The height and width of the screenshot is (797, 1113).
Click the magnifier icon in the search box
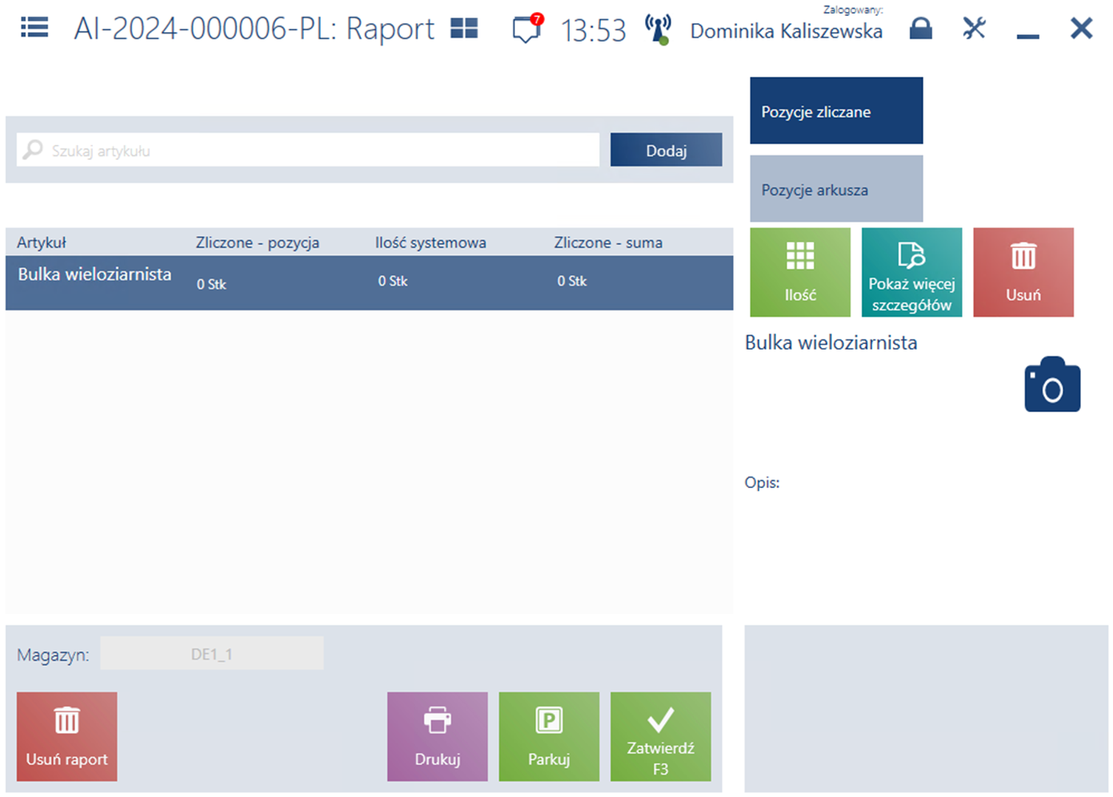click(x=33, y=150)
